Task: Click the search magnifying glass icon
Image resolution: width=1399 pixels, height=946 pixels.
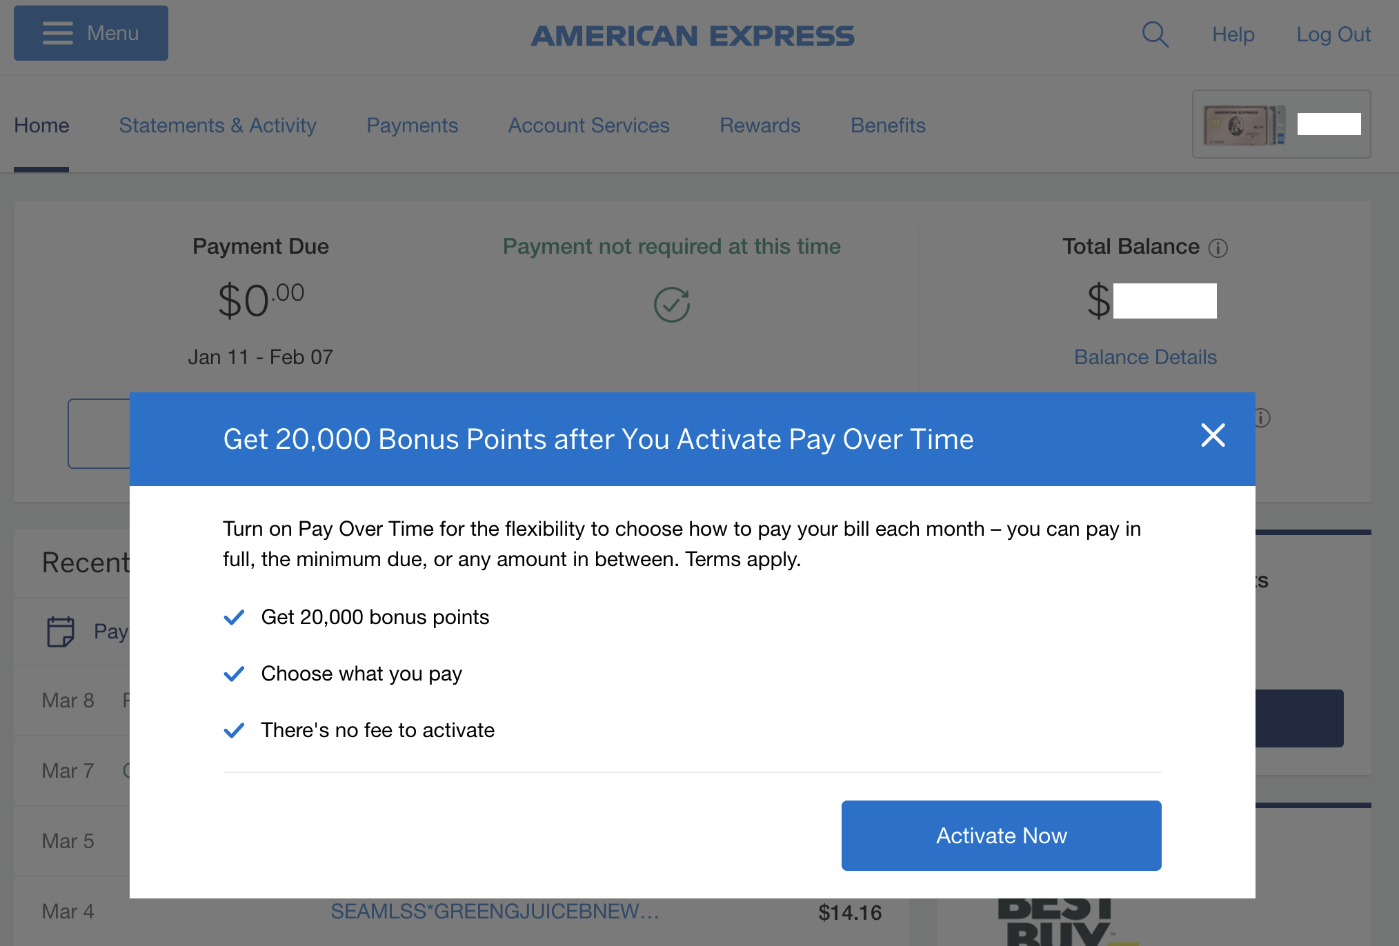Action: coord(1155,34)
